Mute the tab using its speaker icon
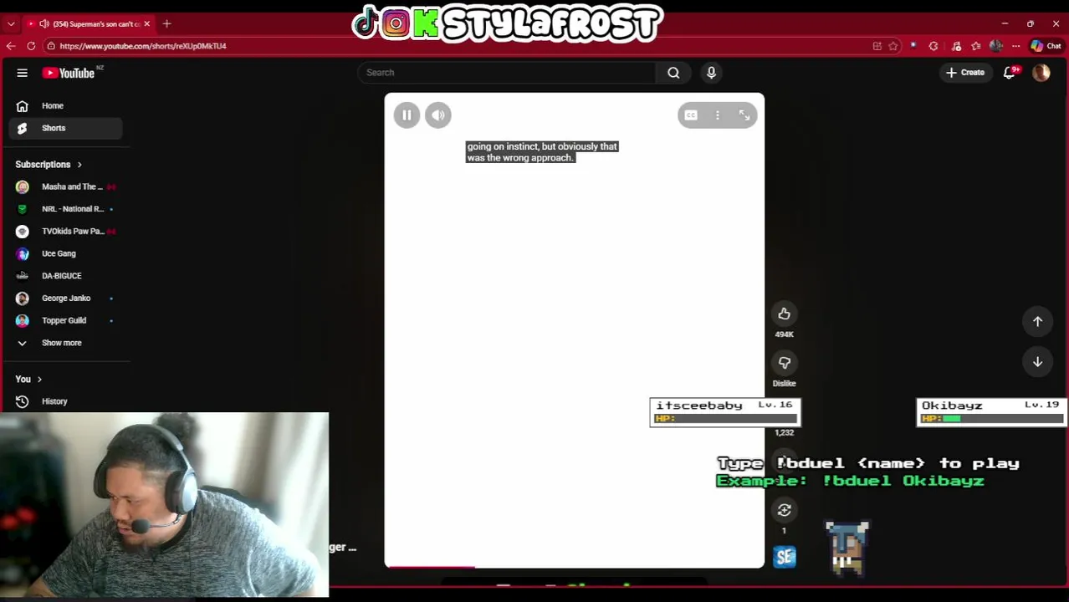This screenshot has width=1069, height=602. [44, 23]
